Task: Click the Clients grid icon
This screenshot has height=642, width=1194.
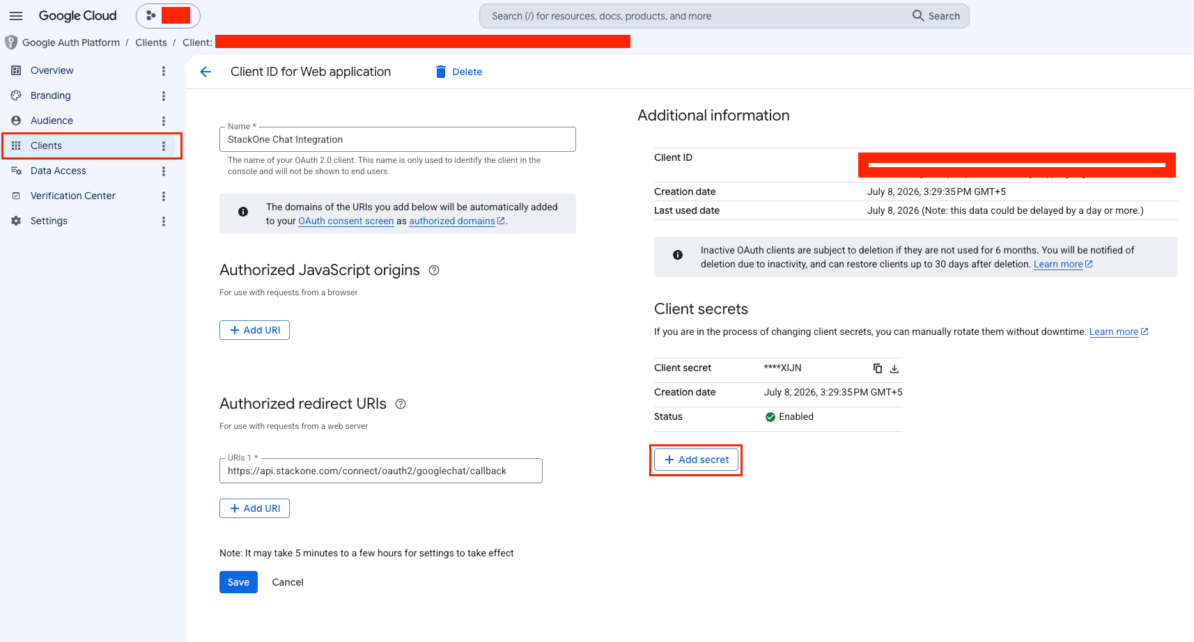Action: coord(16,146)
